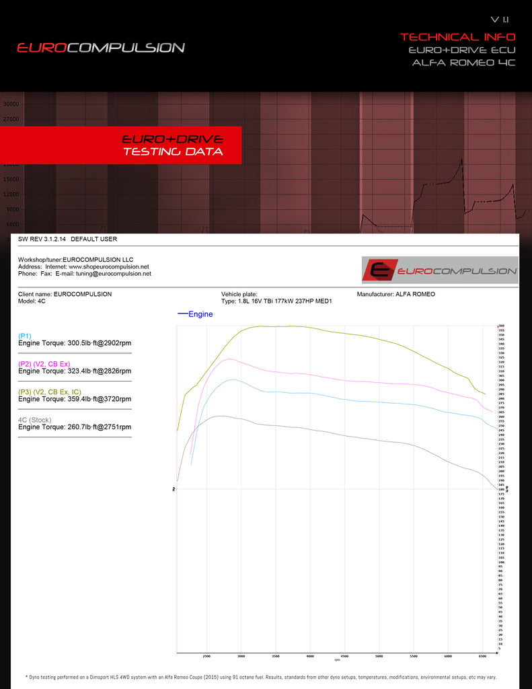Click the SW REV 3.1.2.14 text

pyautogui.click(x=42, y=240)
